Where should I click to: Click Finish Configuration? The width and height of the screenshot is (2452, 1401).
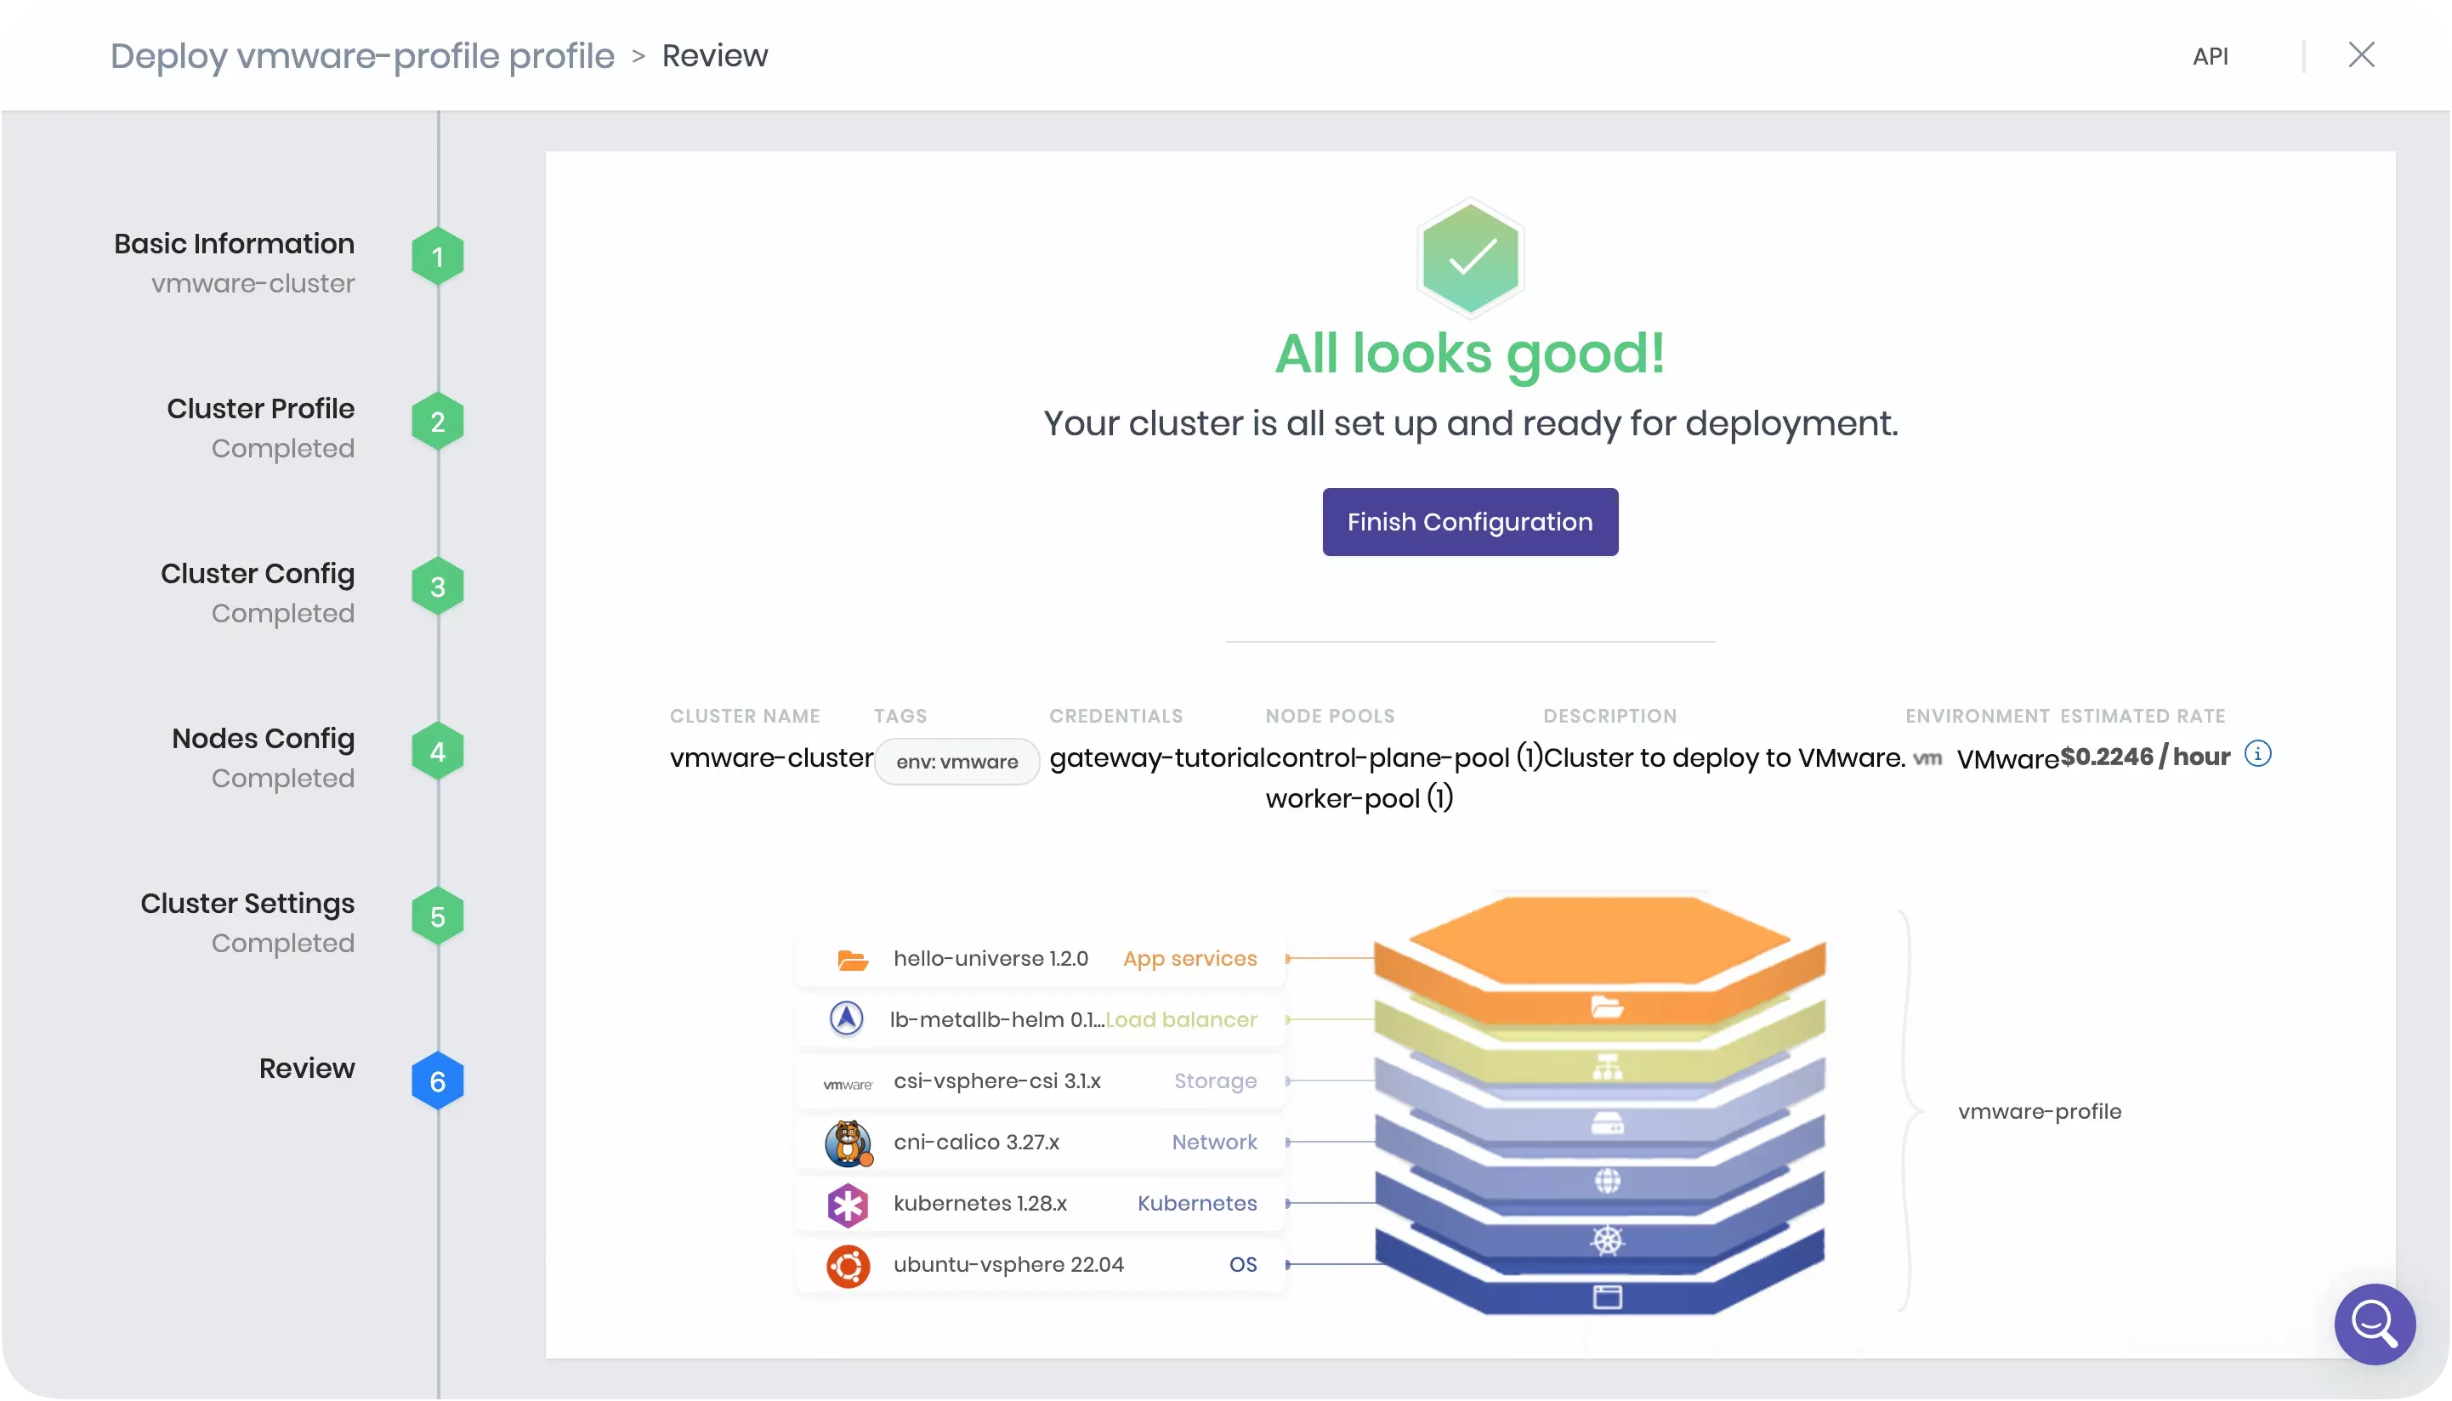pyautogui.click(x=1469, y=520)
